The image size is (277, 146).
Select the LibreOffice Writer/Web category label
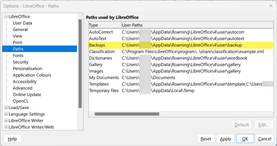coord(31,127)
